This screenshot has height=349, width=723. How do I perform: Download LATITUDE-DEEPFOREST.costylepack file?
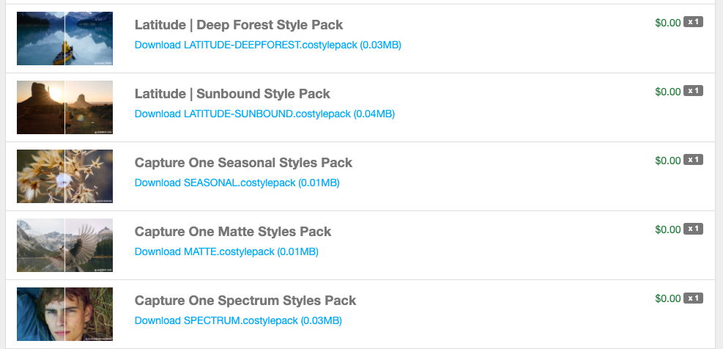268,45
